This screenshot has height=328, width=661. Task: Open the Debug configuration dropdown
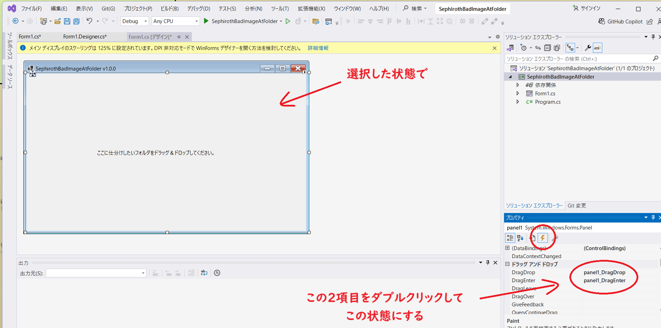pyautogui.click(x=135, y=21)
